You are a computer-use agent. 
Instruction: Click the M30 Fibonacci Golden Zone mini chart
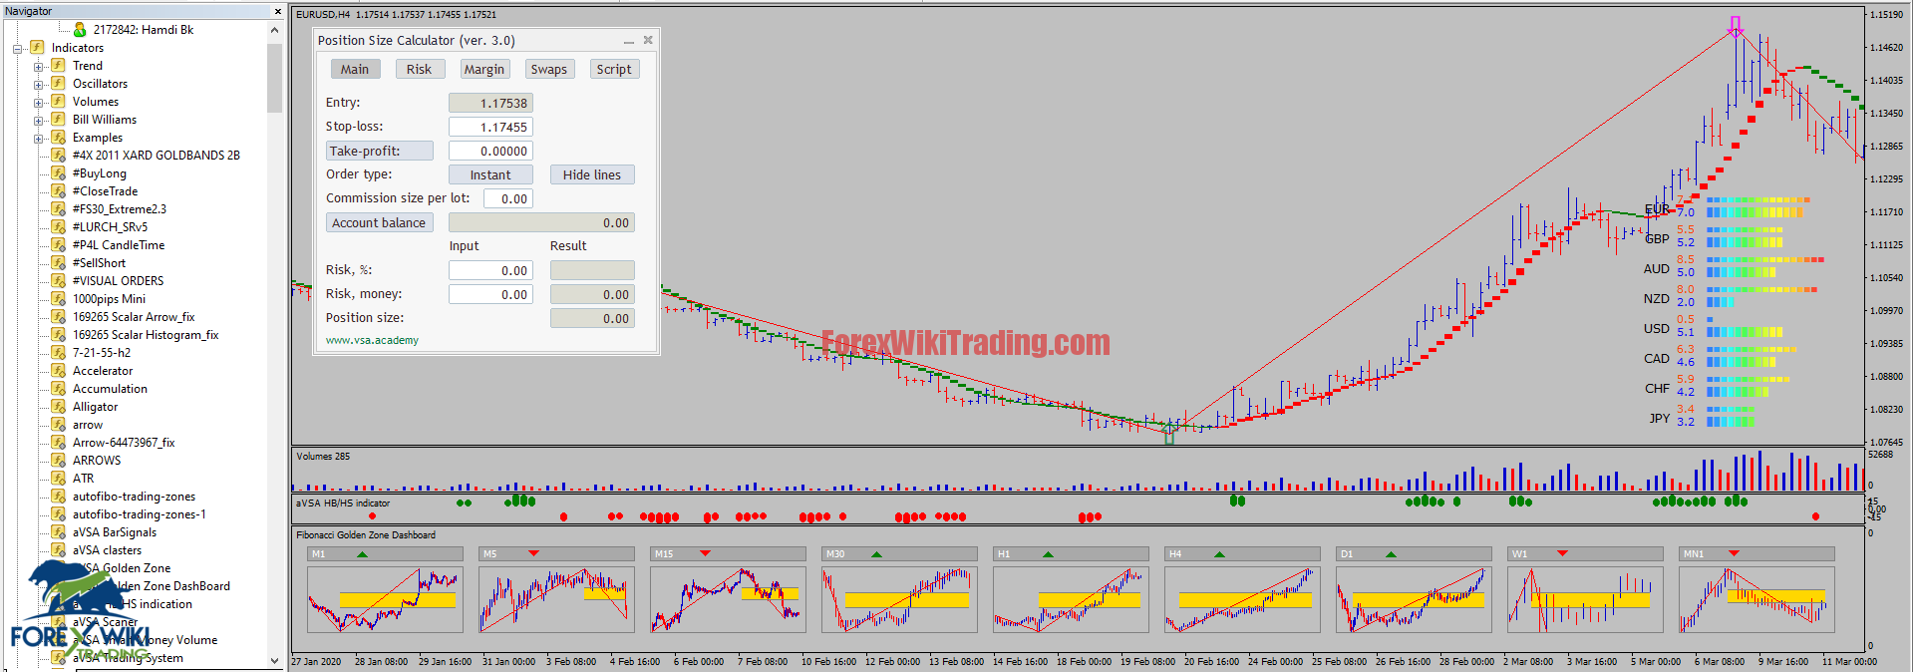[x=899, y=600]
